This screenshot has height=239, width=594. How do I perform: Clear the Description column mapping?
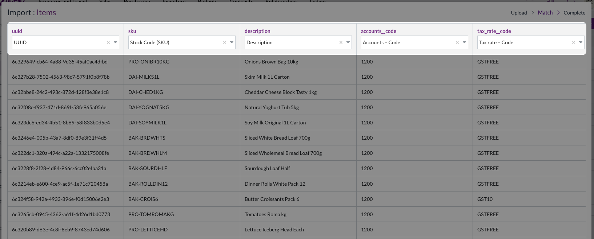[341, 42]
